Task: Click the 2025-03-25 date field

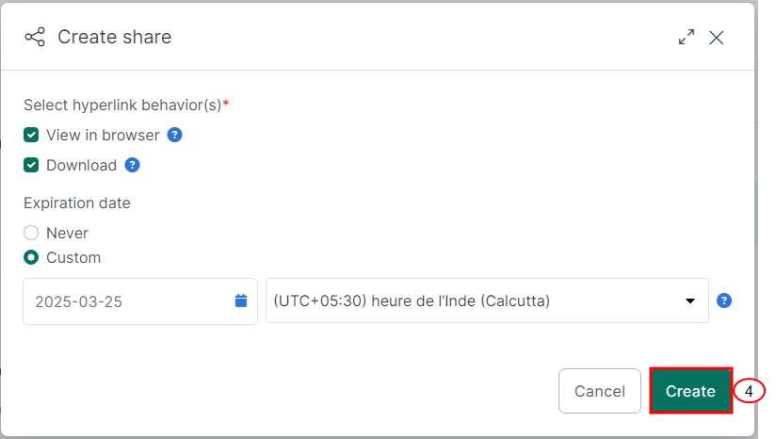Action: tap(140, 301)
